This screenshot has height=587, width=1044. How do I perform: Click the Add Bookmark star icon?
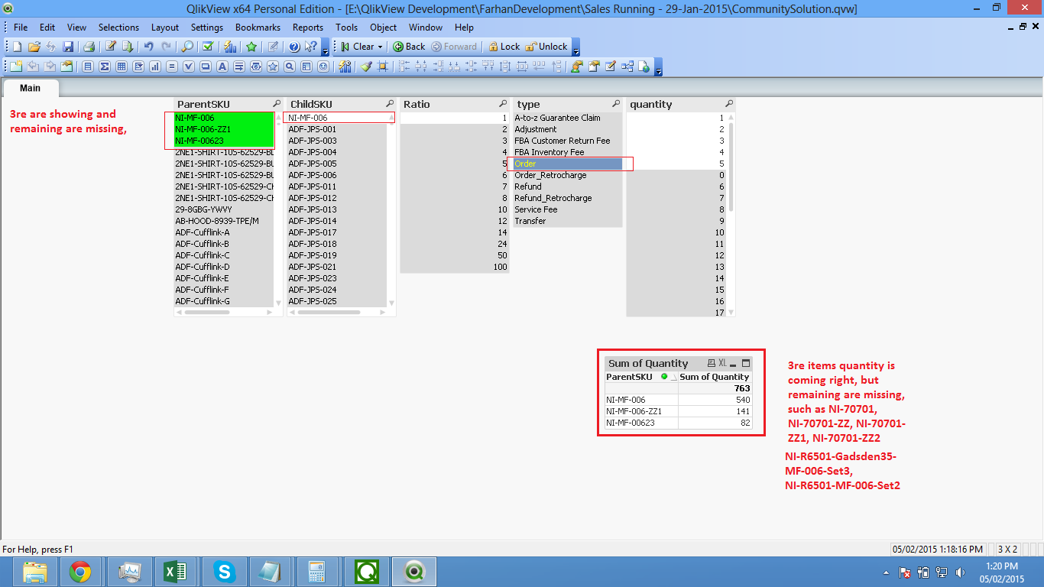pyautogui.click(x=251, y=47)
